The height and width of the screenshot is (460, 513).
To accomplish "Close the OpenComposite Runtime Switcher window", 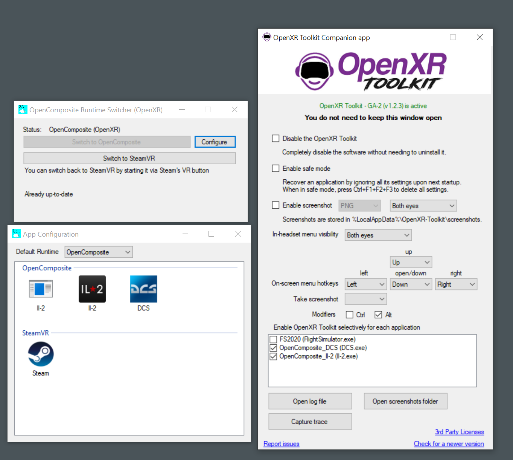I will (234, 110).
